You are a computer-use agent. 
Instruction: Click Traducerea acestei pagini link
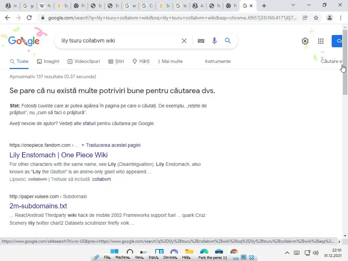113,145
